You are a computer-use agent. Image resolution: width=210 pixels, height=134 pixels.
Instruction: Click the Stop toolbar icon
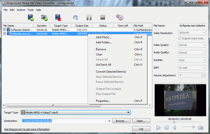pyautogui.click(x=103, y=17)
